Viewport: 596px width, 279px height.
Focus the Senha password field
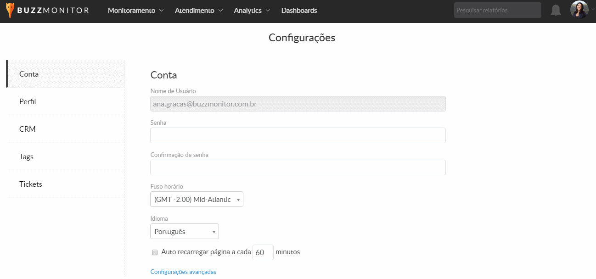[298, 135]
